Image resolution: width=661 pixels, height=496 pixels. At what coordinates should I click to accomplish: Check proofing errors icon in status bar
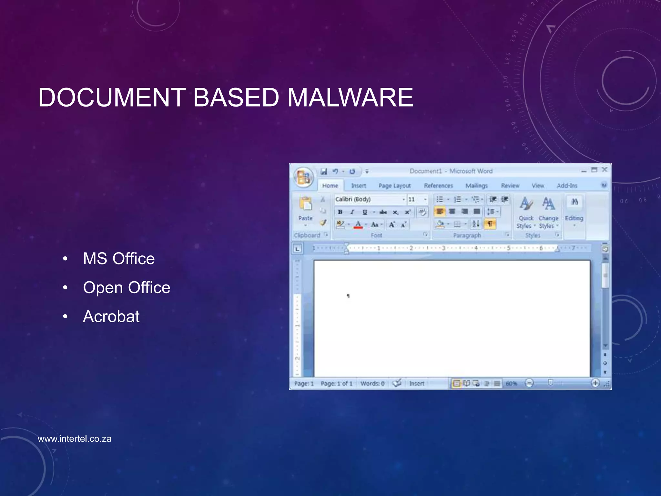[x=397, y=383]
